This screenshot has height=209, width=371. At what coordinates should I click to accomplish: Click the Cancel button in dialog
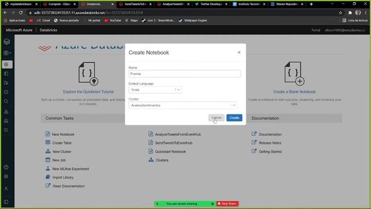pos(216,118)
